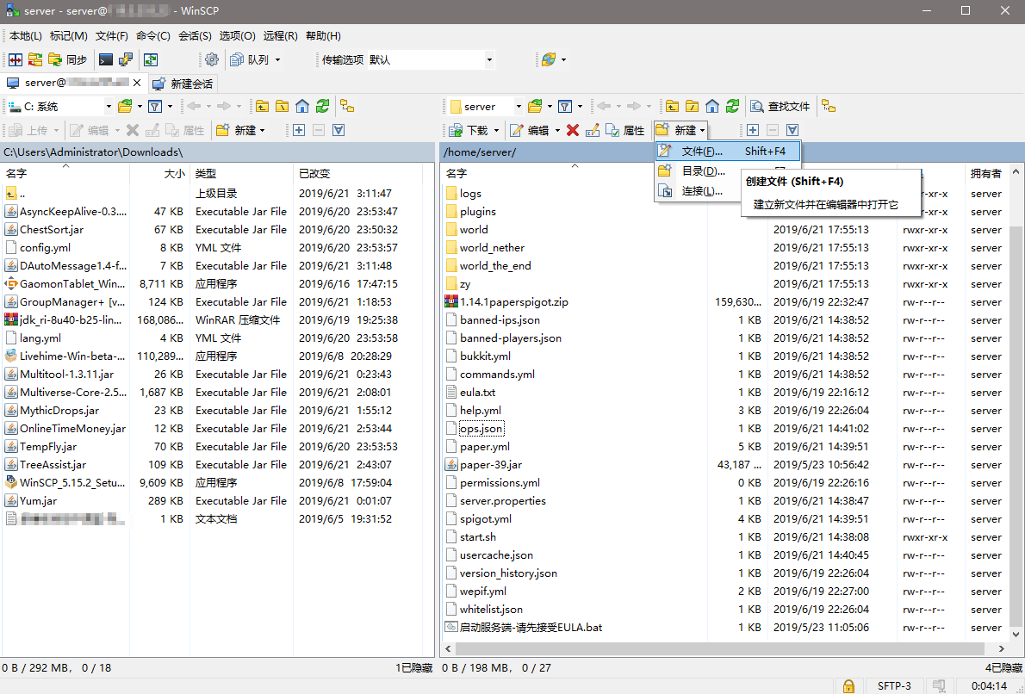Open the console terminal icon
Viewport: 1025px width, 694px height.
pyautogui.click(x=106, y=59)
